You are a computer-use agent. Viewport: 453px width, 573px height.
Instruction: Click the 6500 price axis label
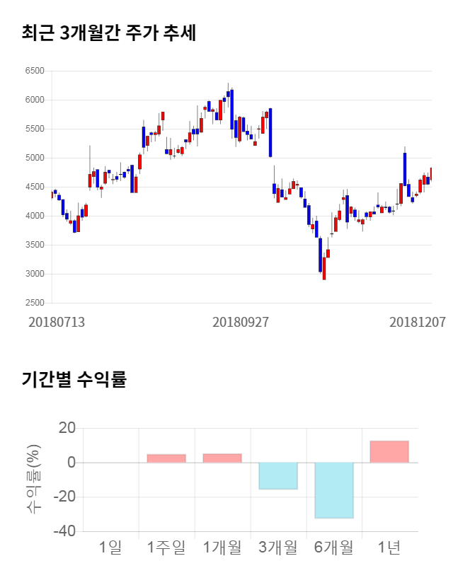(x=34, y=71)
